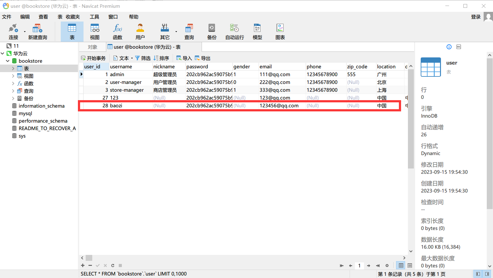Click the 其它 (Others) toolbar icon
The width and height of the screenshot is (493, 278).
click(x=165, y=32)
